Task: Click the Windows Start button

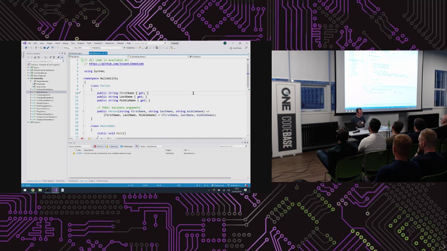Action: (x=25, y=190)
